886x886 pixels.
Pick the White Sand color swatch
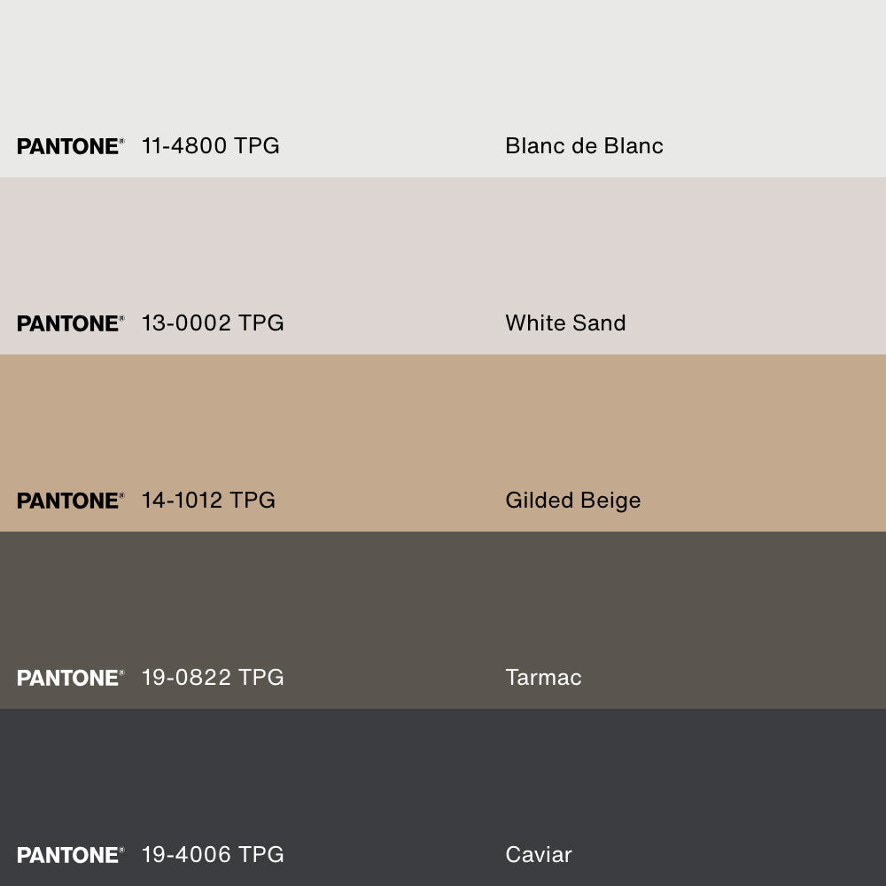click(443, 248)
